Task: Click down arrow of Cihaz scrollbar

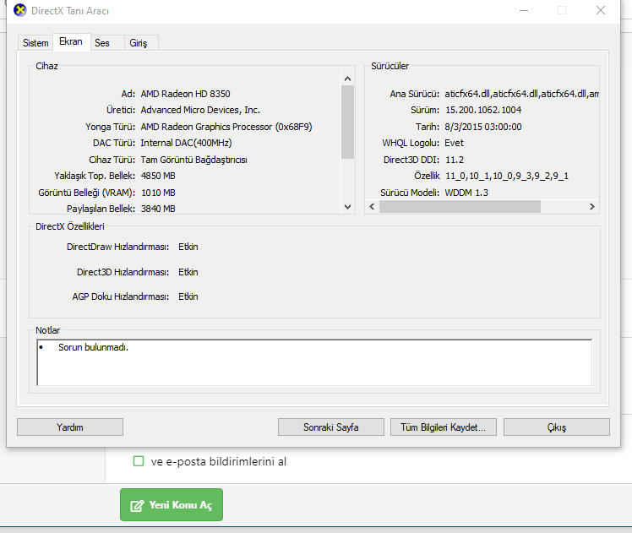Action: (x=348, y=207)
